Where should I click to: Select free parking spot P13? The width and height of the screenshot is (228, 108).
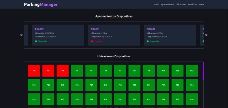click(34, 85)
